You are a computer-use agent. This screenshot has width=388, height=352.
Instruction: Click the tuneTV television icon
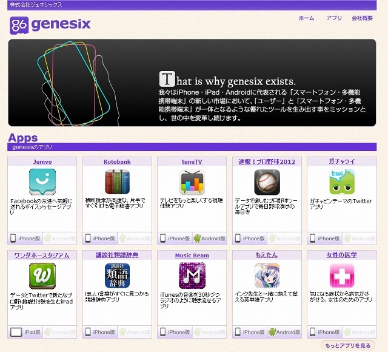click(192, 182)
